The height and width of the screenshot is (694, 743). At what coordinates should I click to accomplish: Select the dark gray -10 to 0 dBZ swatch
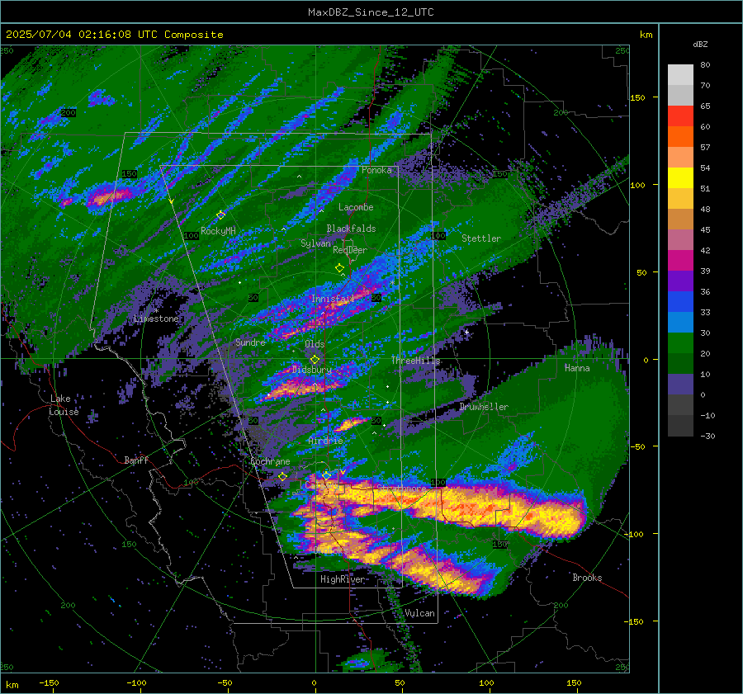point(680,404)
